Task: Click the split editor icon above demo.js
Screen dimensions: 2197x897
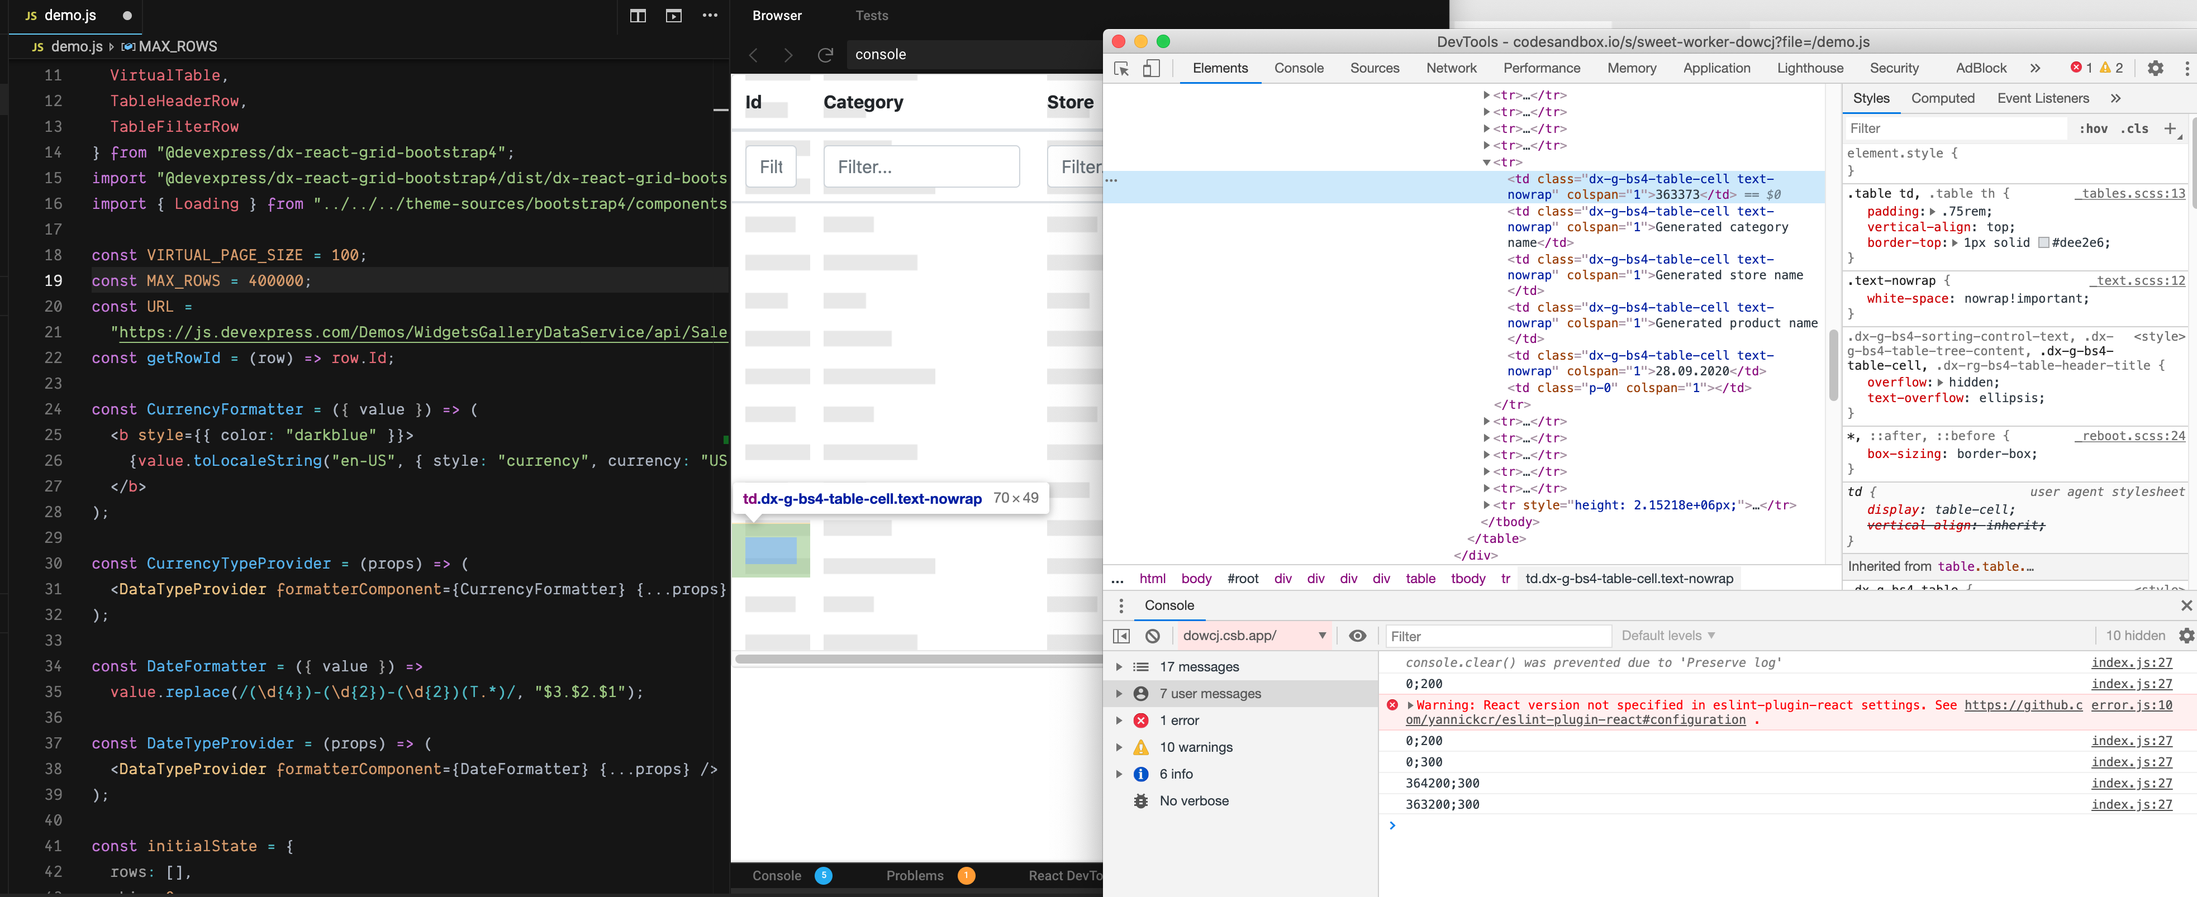Action: point(638,15)
